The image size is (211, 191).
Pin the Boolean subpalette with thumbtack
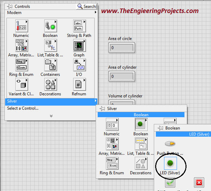(x=160, y=128)
